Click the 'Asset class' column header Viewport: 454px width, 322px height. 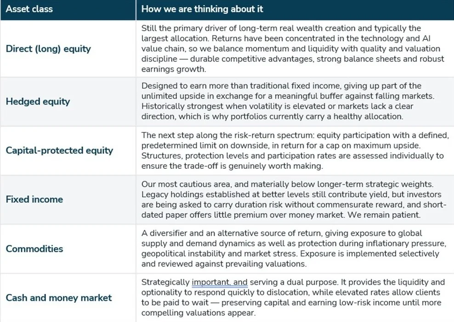(29, 9)
